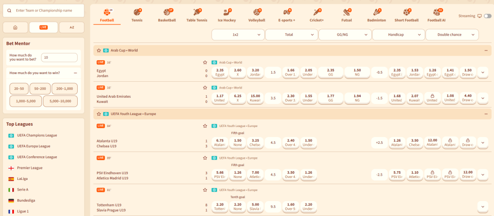Favorite the UEFA Youth League header star

coord(98,114)
